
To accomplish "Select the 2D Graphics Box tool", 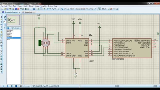I will pyautogui.click(x=1, y=56).
